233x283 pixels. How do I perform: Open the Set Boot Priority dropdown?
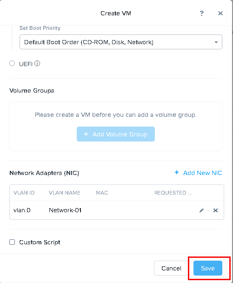121,42
